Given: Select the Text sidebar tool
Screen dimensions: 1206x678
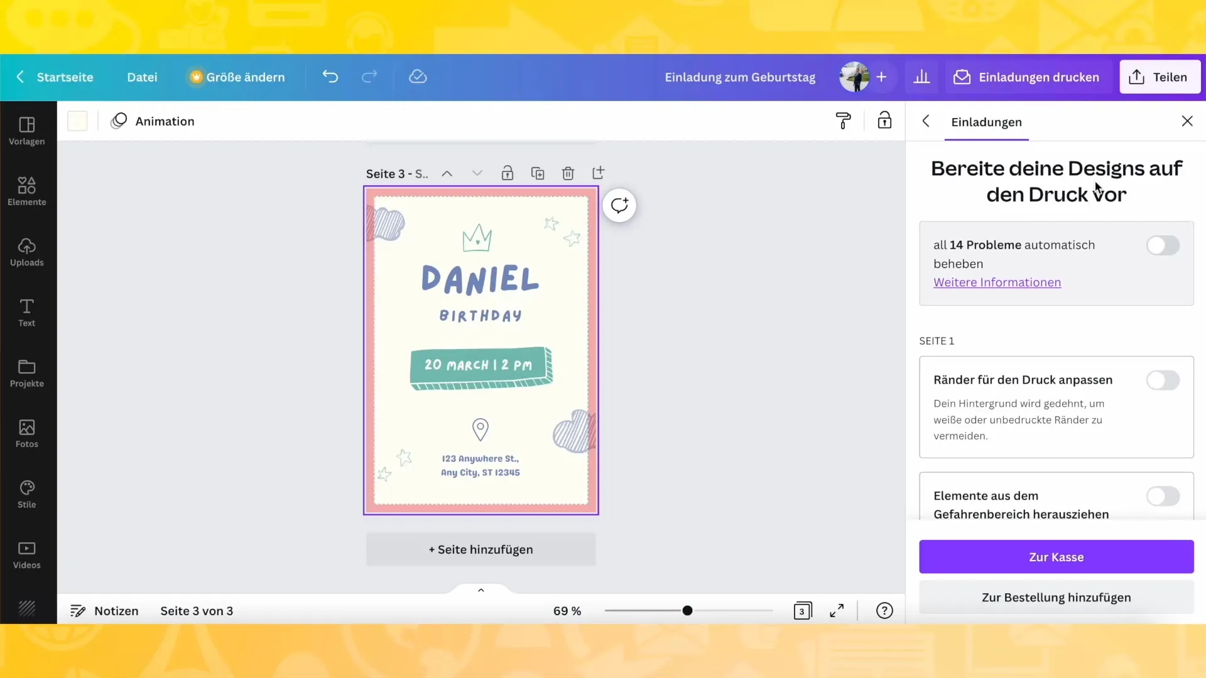Looking at the screenshot, I should click(26, 313).
